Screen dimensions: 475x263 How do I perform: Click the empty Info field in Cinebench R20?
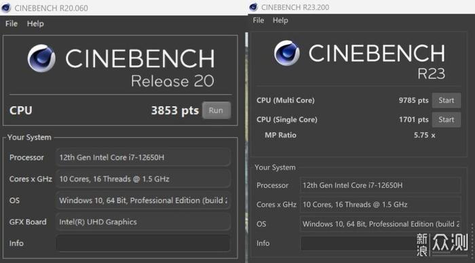143,243
